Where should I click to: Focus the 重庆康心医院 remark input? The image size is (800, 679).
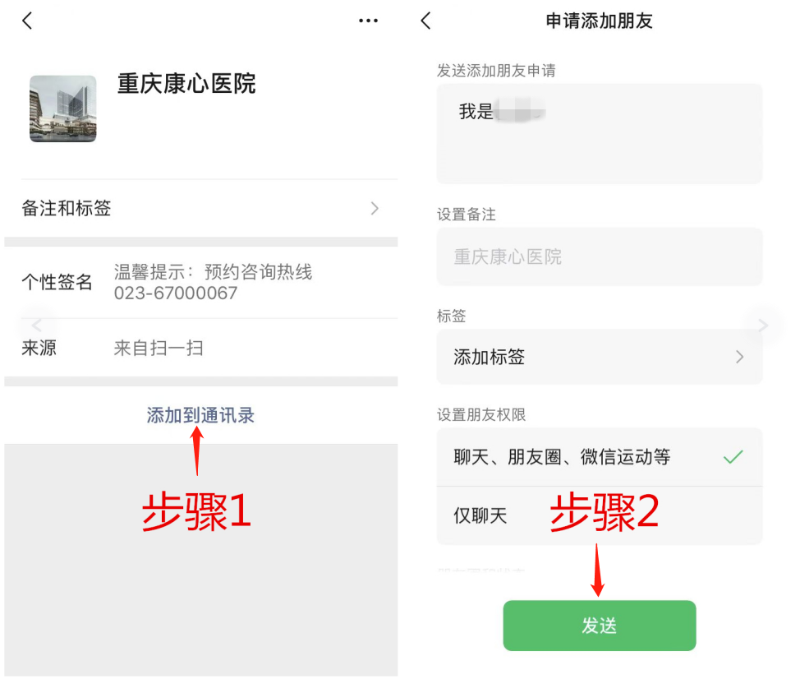tap(600, 256)
